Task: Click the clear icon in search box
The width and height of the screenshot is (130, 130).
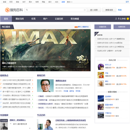Action: tap(85, 10)
